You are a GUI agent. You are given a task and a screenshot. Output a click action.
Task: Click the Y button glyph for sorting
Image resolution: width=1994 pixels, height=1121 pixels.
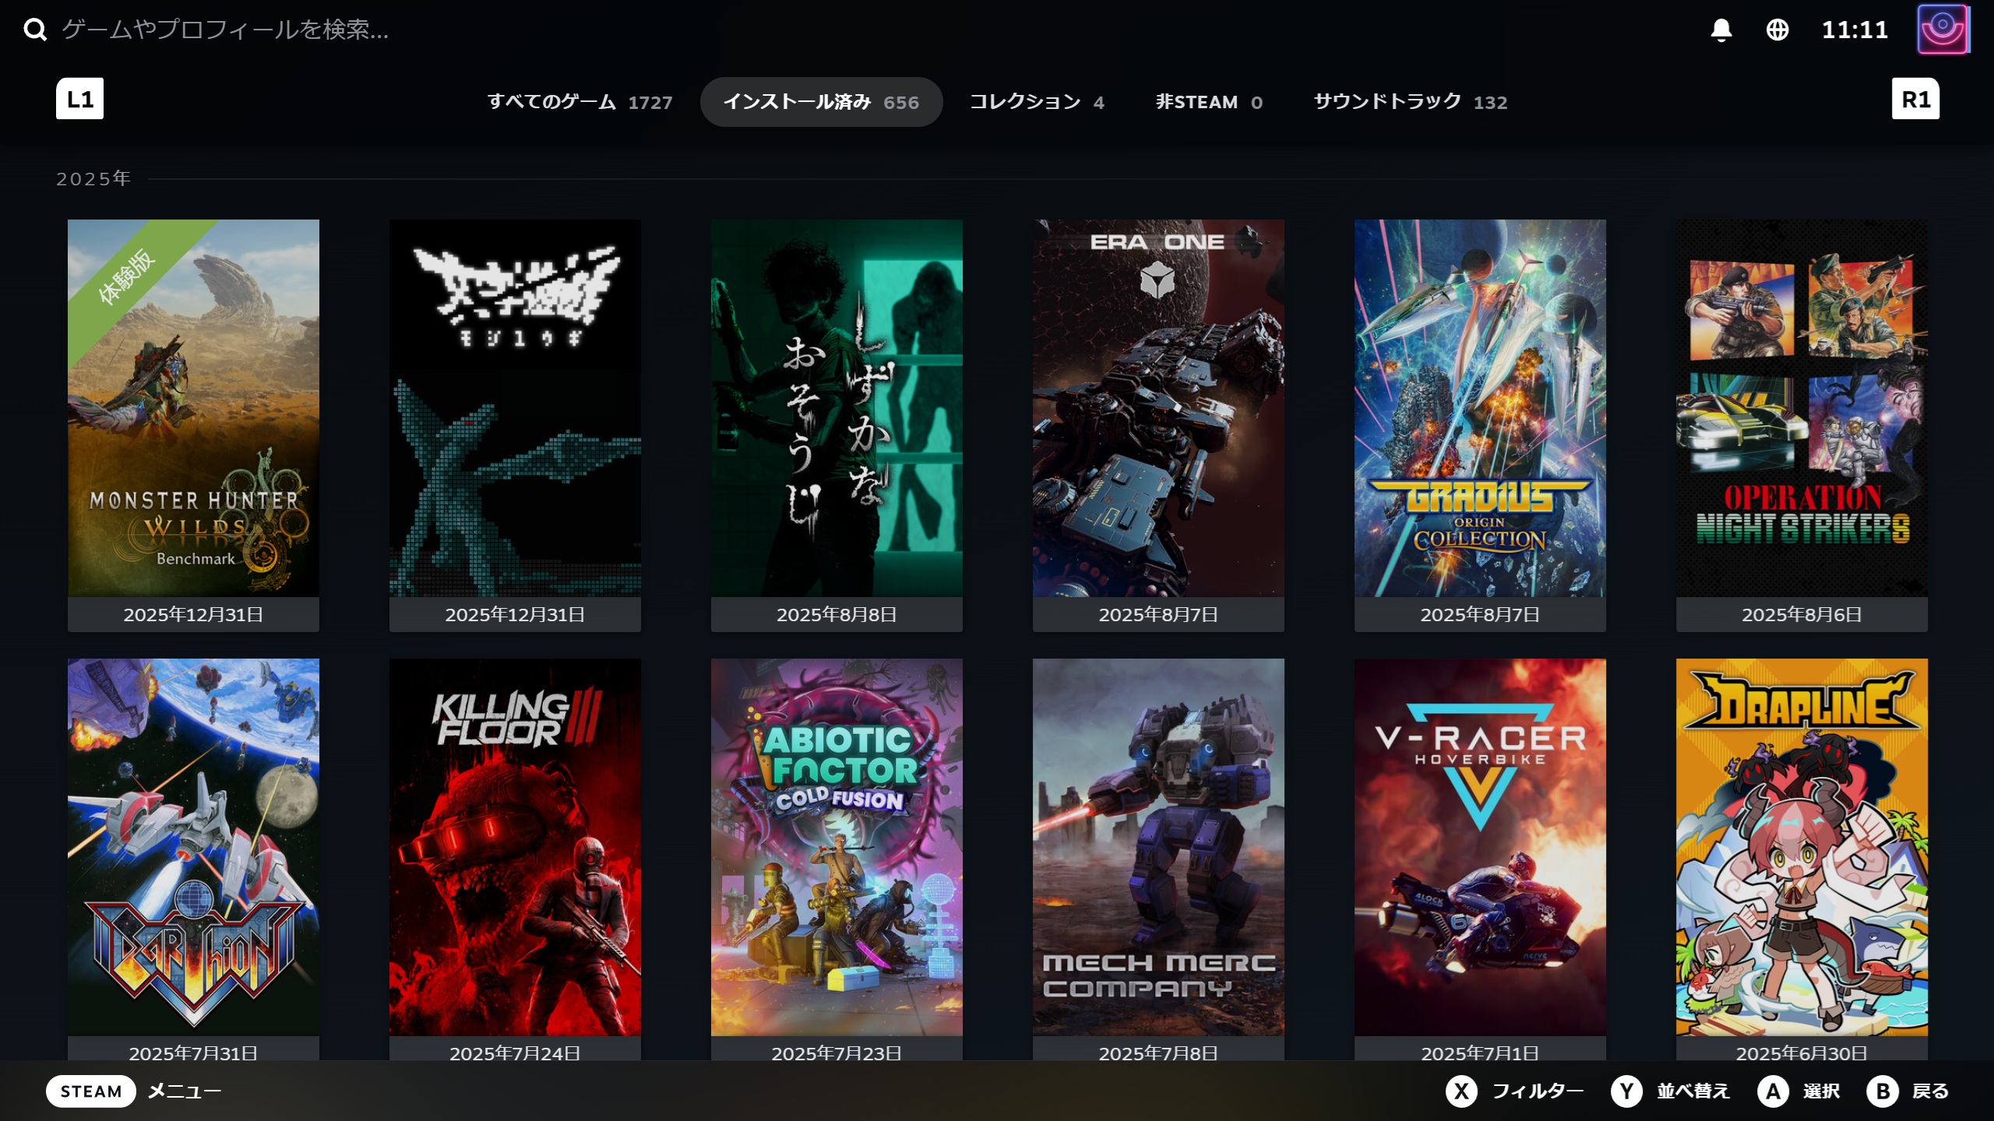[1627, 1091]
